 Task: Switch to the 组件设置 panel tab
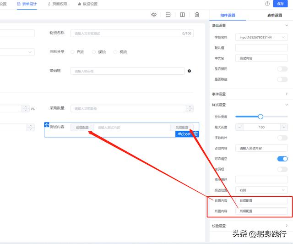tap(228, 15)
